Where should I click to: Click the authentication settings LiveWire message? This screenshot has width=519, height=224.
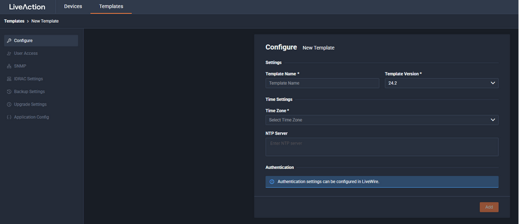click(328, 182)
